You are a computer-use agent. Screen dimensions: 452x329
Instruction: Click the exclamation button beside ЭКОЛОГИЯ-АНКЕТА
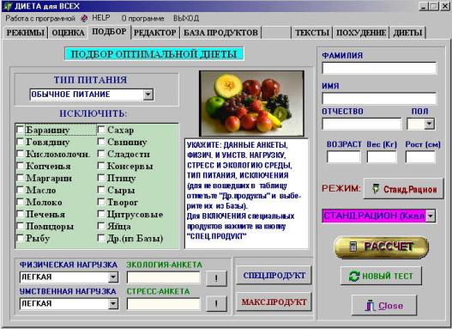pos(216,278)
